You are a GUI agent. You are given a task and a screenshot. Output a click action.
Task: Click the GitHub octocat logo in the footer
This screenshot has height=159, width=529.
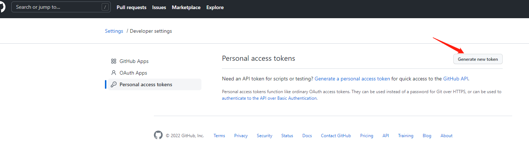(x=158, y=135)
